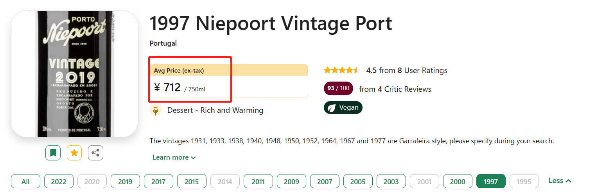Click the user rating stars
The height and width of the screenshot is (194, 596).
coord(342,70)
